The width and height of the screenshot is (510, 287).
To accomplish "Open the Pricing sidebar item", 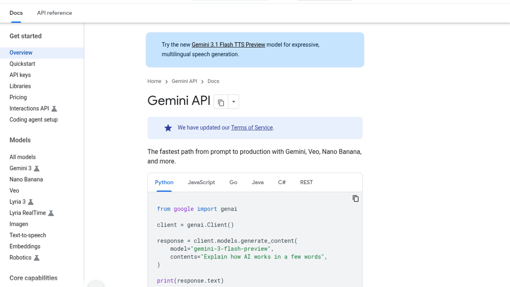I will [18, 98].
